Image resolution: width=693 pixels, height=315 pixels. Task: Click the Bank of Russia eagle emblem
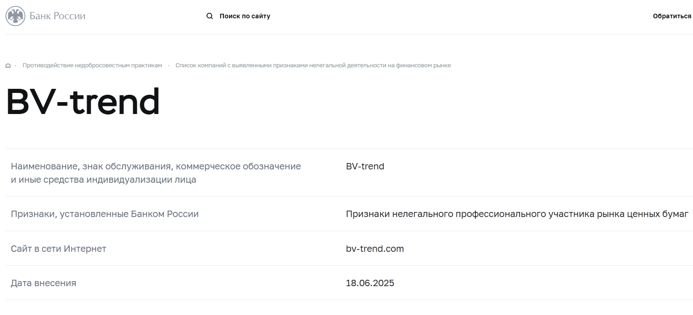click(x=15, y=16)
